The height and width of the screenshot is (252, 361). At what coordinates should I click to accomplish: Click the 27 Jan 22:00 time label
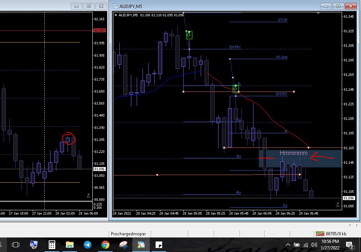(42, 214)
